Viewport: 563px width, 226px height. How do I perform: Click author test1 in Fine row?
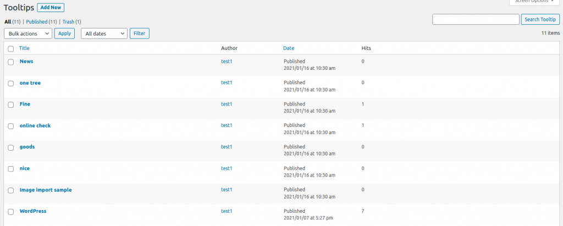click(x=227, y=104)
